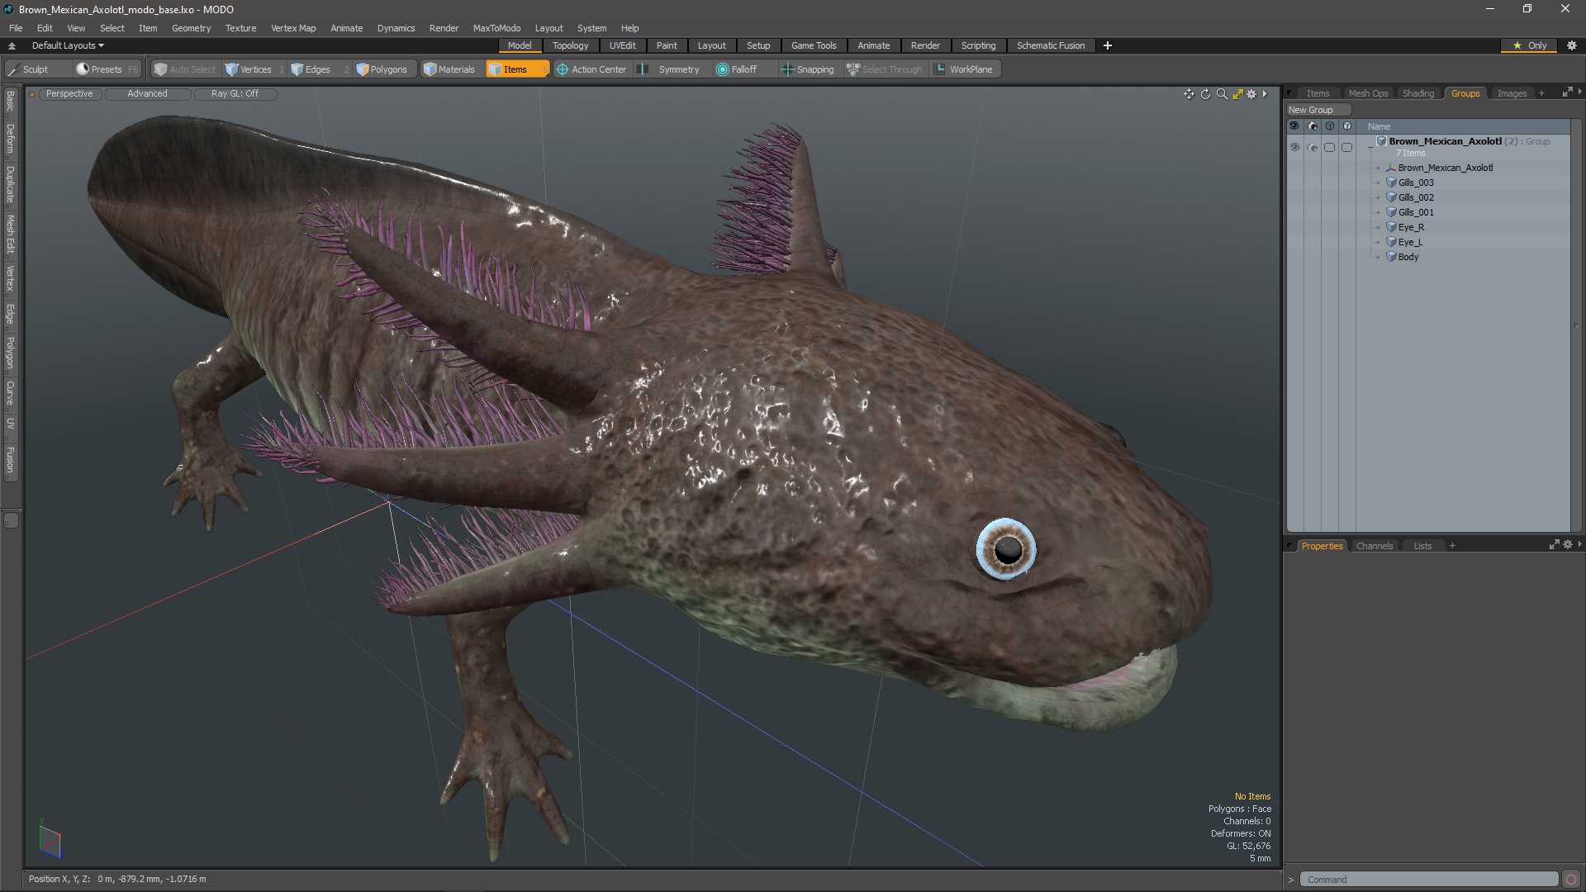Expand the Properties panel options arrow

1579,544
